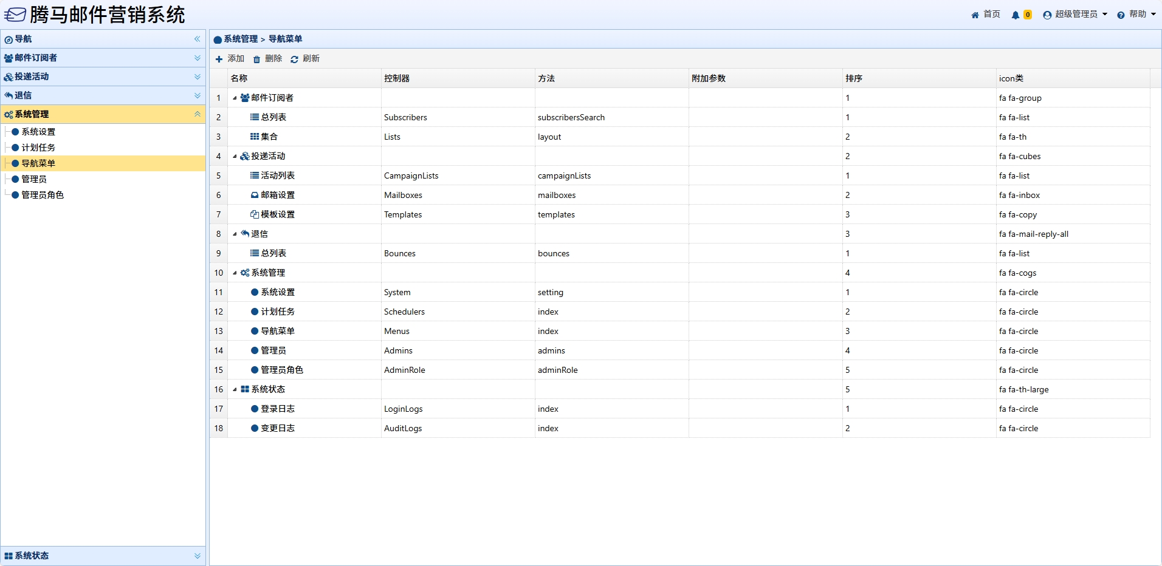Open 计划任务 from the sidebar
Screen dimensions: 1162x566
[38, 148]
